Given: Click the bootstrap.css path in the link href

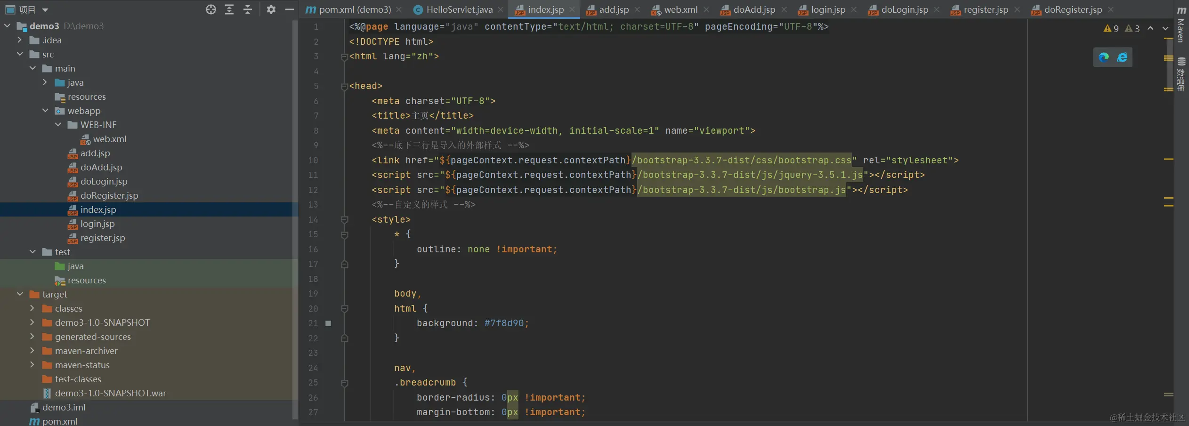Looking at the screenshot, I should (742, 160).
